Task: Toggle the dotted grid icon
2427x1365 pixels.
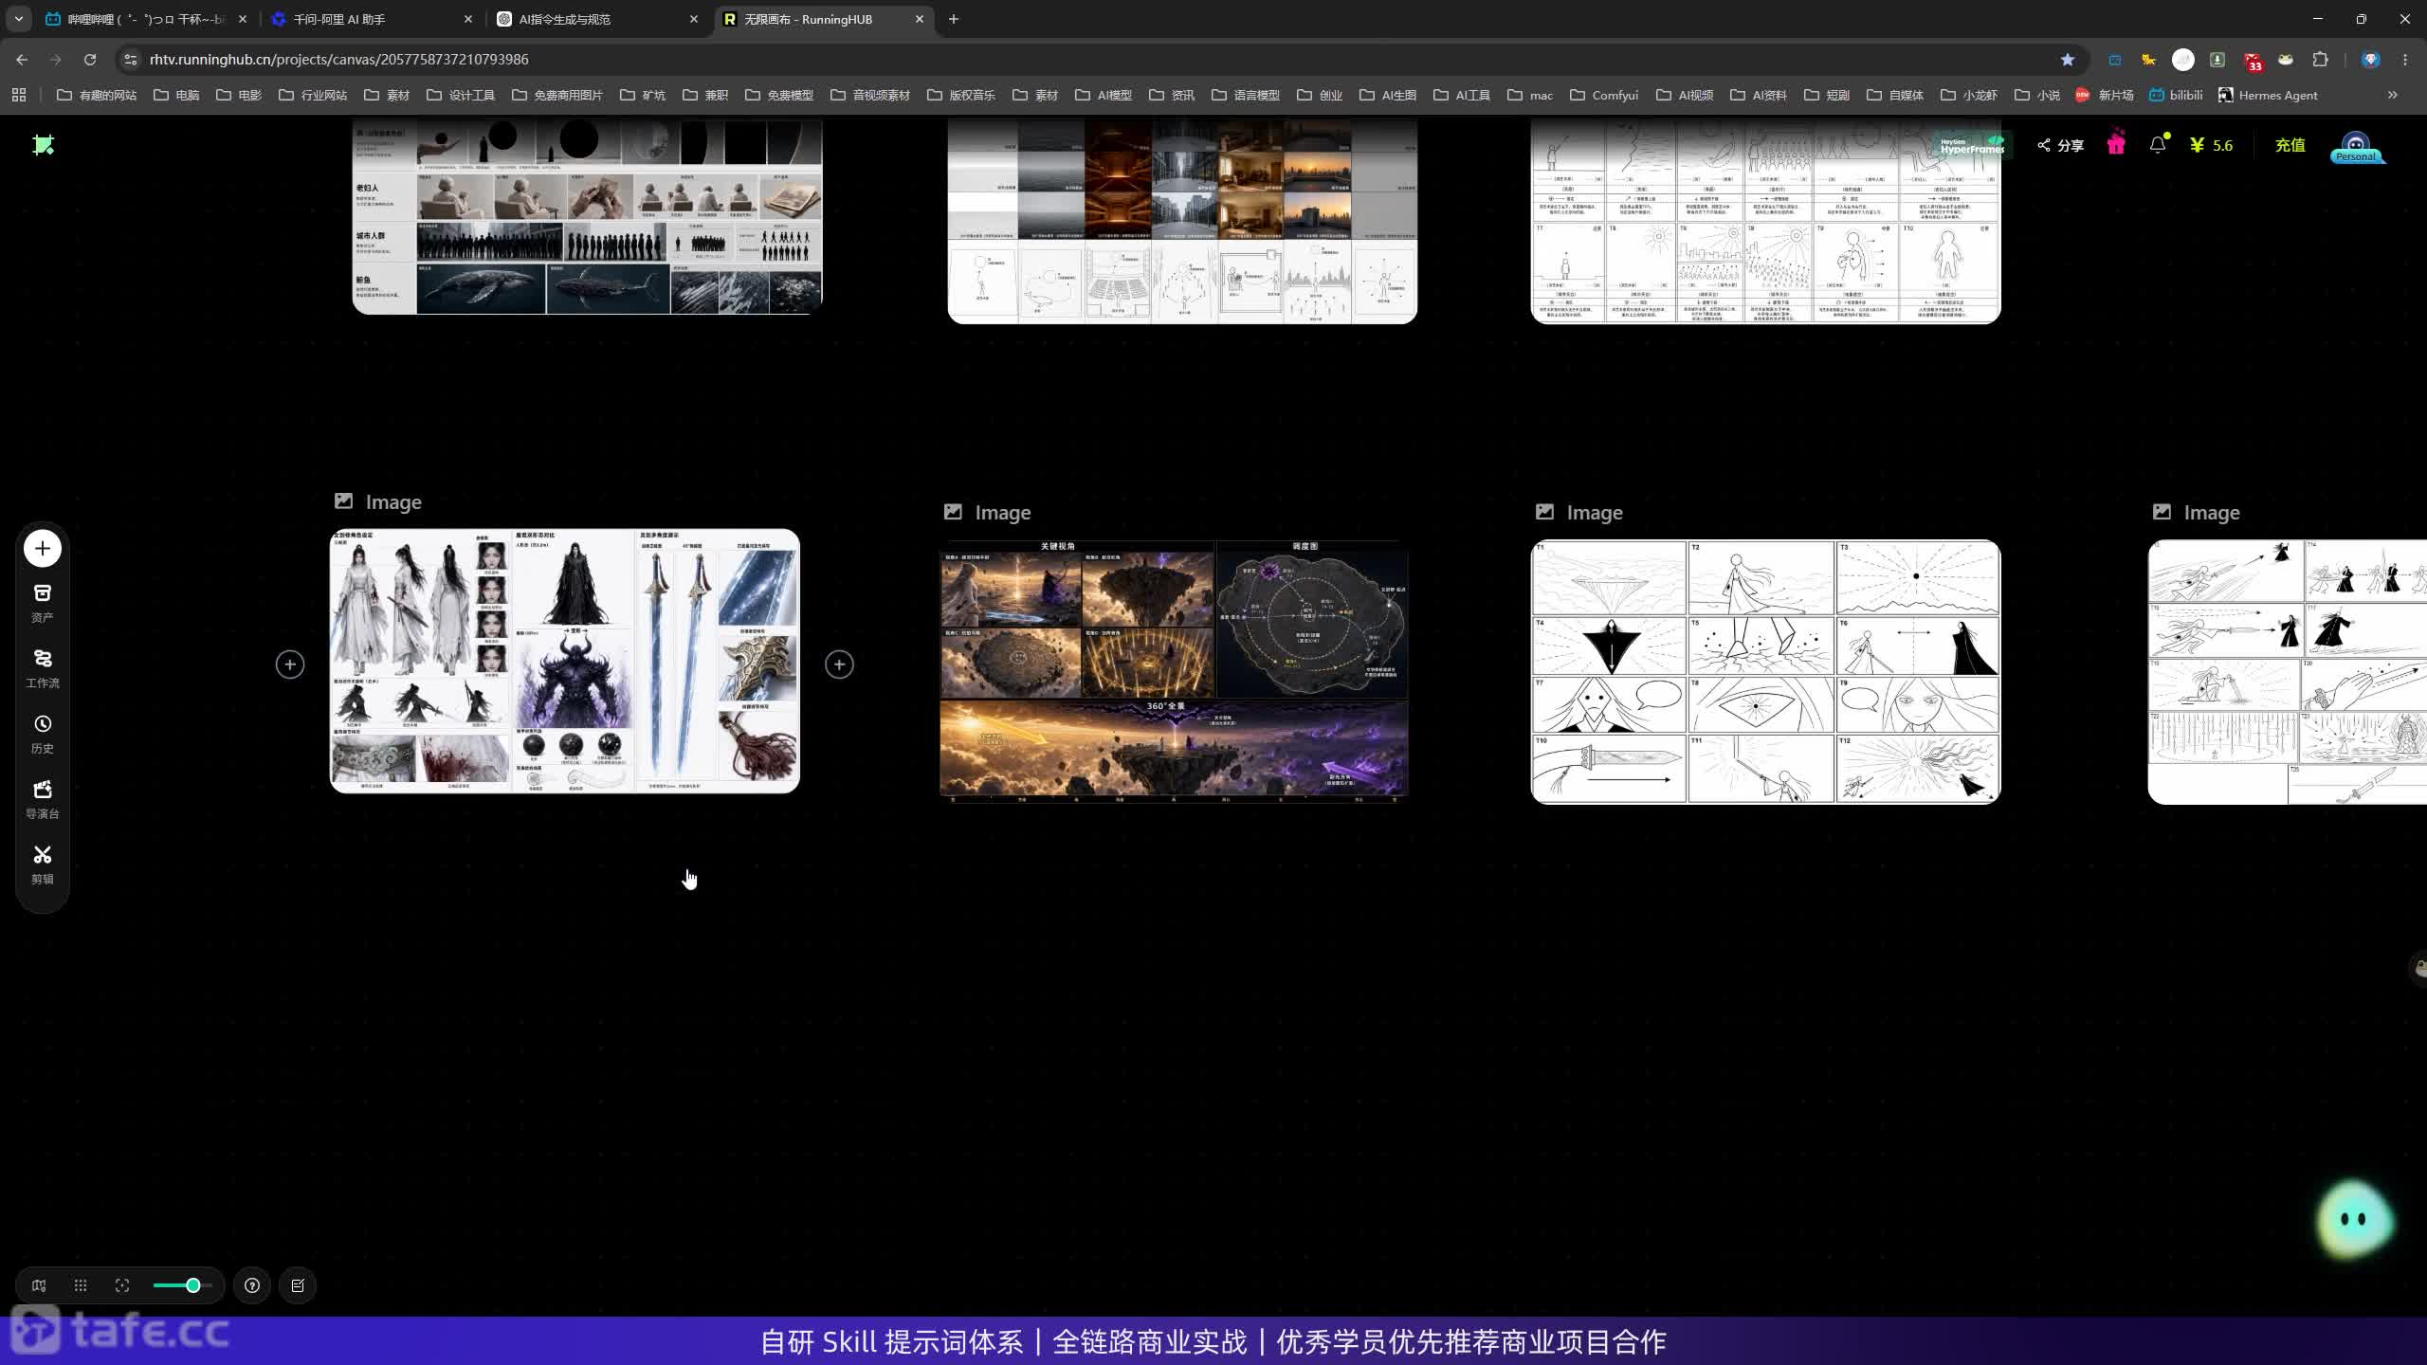Action: [81, 1285]
